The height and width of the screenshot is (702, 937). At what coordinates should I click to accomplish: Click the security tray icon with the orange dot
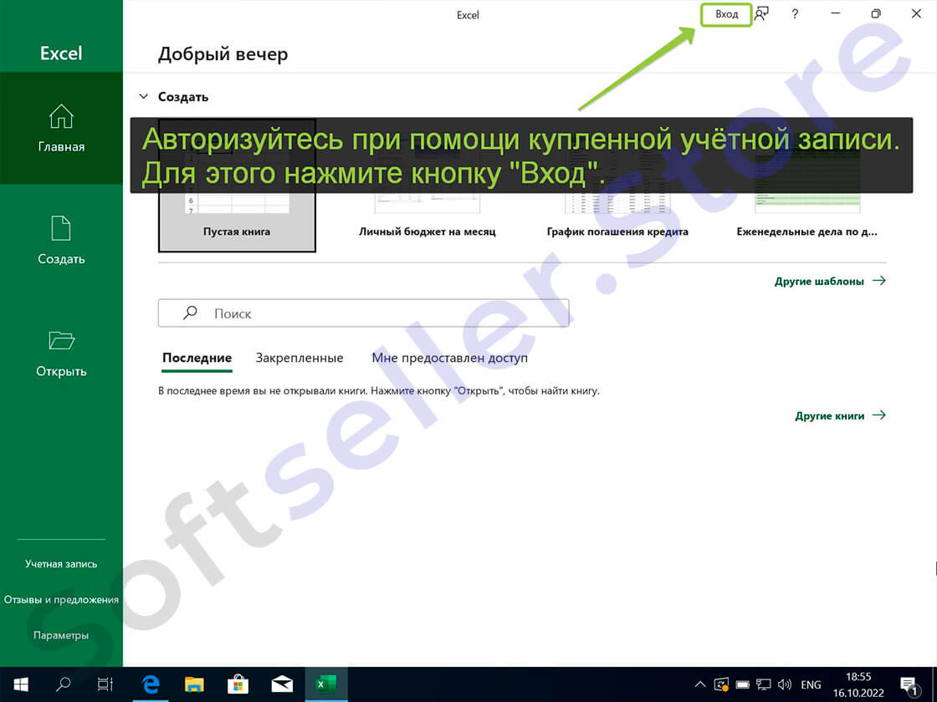721,684
